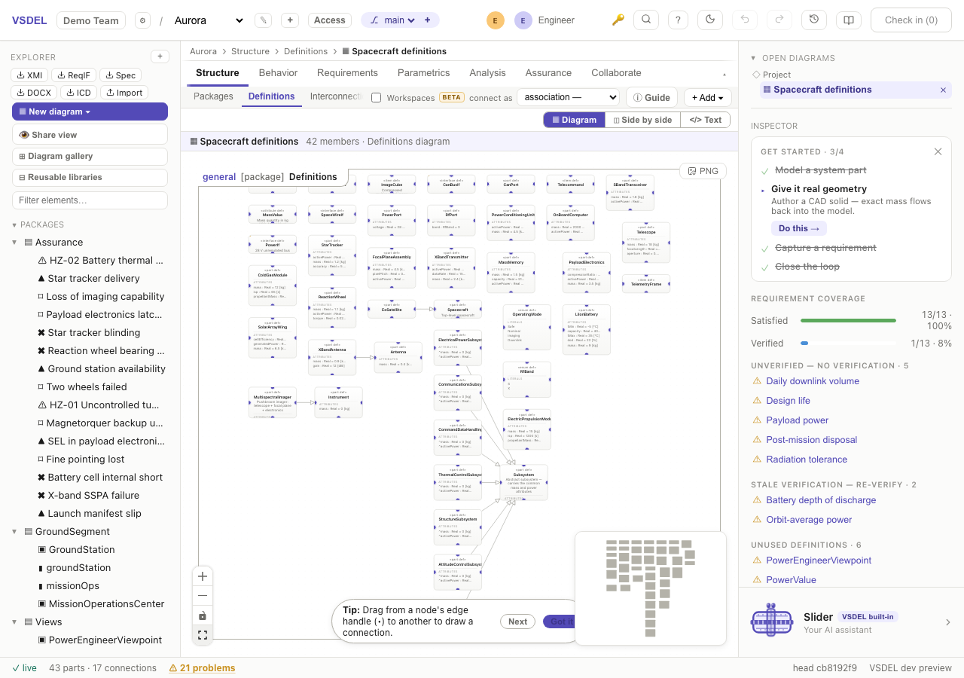Screen dimensions: 964x678
Task: Close the Spacecraft definitions open diagram
Action: 943,90
